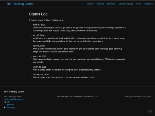Click The Tinkering Corner site title in header
The image size is (155, 116).
click(x=20, y=4)
